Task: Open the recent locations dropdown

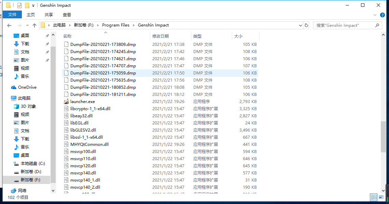Action: pos(27,26)
